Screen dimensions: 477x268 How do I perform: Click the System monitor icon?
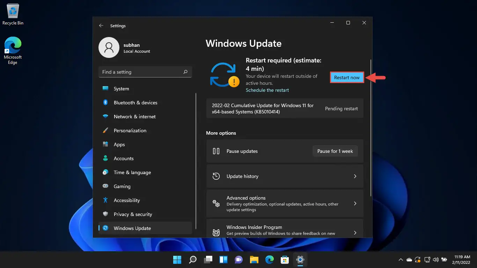coord(105,89)
